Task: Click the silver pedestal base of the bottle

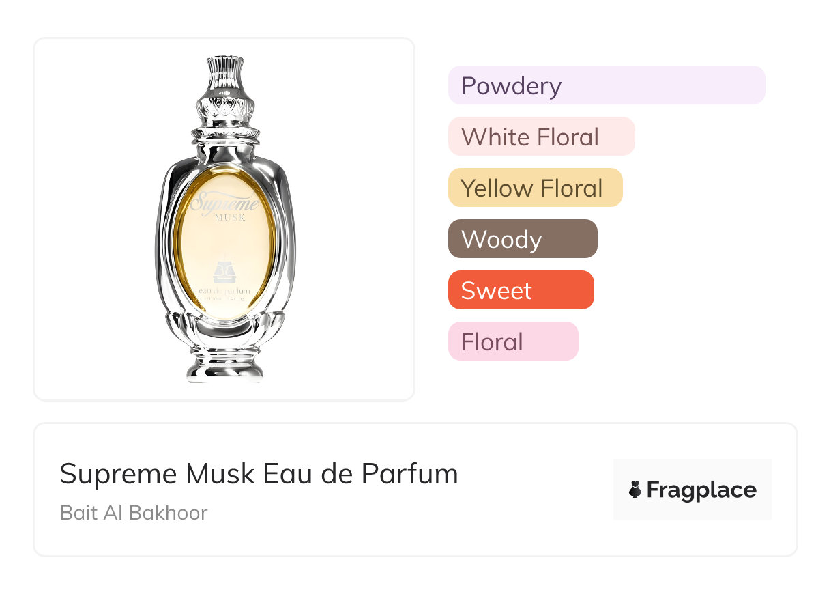Action: click(224, 365)
